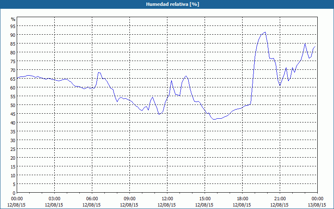Click the 35 y-axis label
The image size is (334, 209).
point(13,131)
